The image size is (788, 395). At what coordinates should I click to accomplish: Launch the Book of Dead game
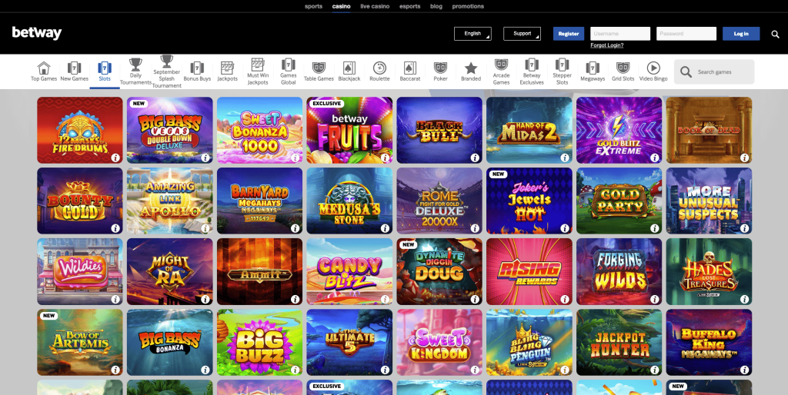(x=709, y=130)
